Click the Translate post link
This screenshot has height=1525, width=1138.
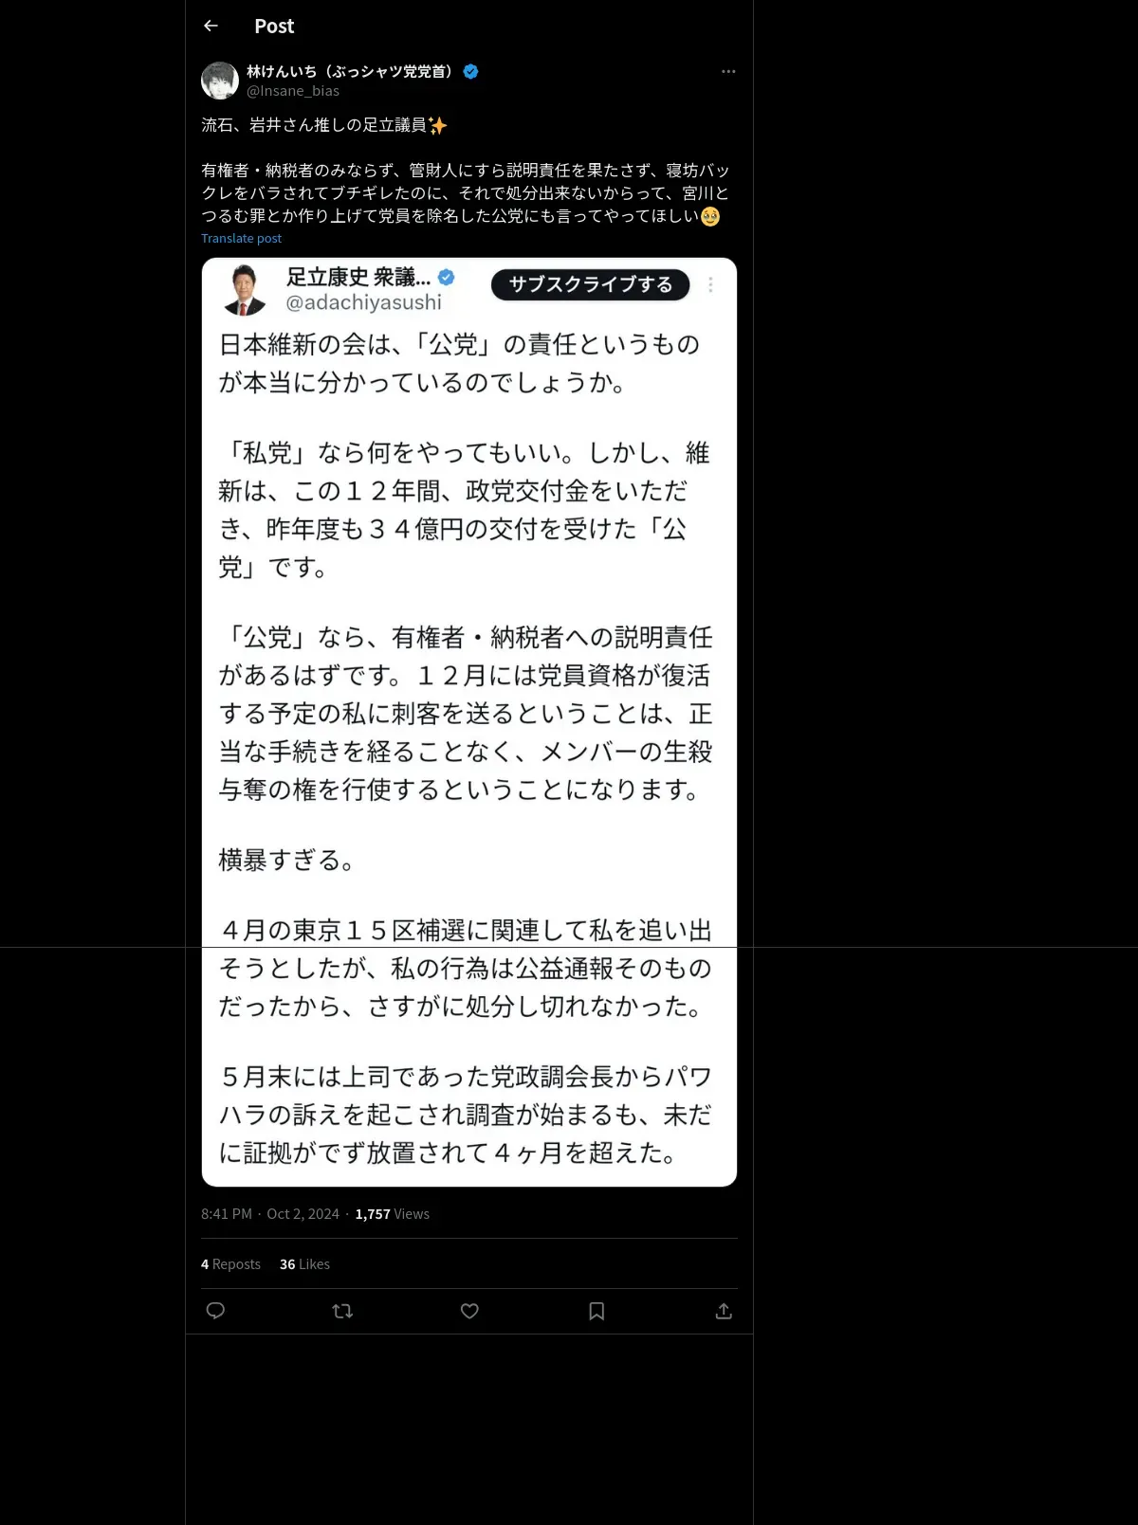(241, 239)
